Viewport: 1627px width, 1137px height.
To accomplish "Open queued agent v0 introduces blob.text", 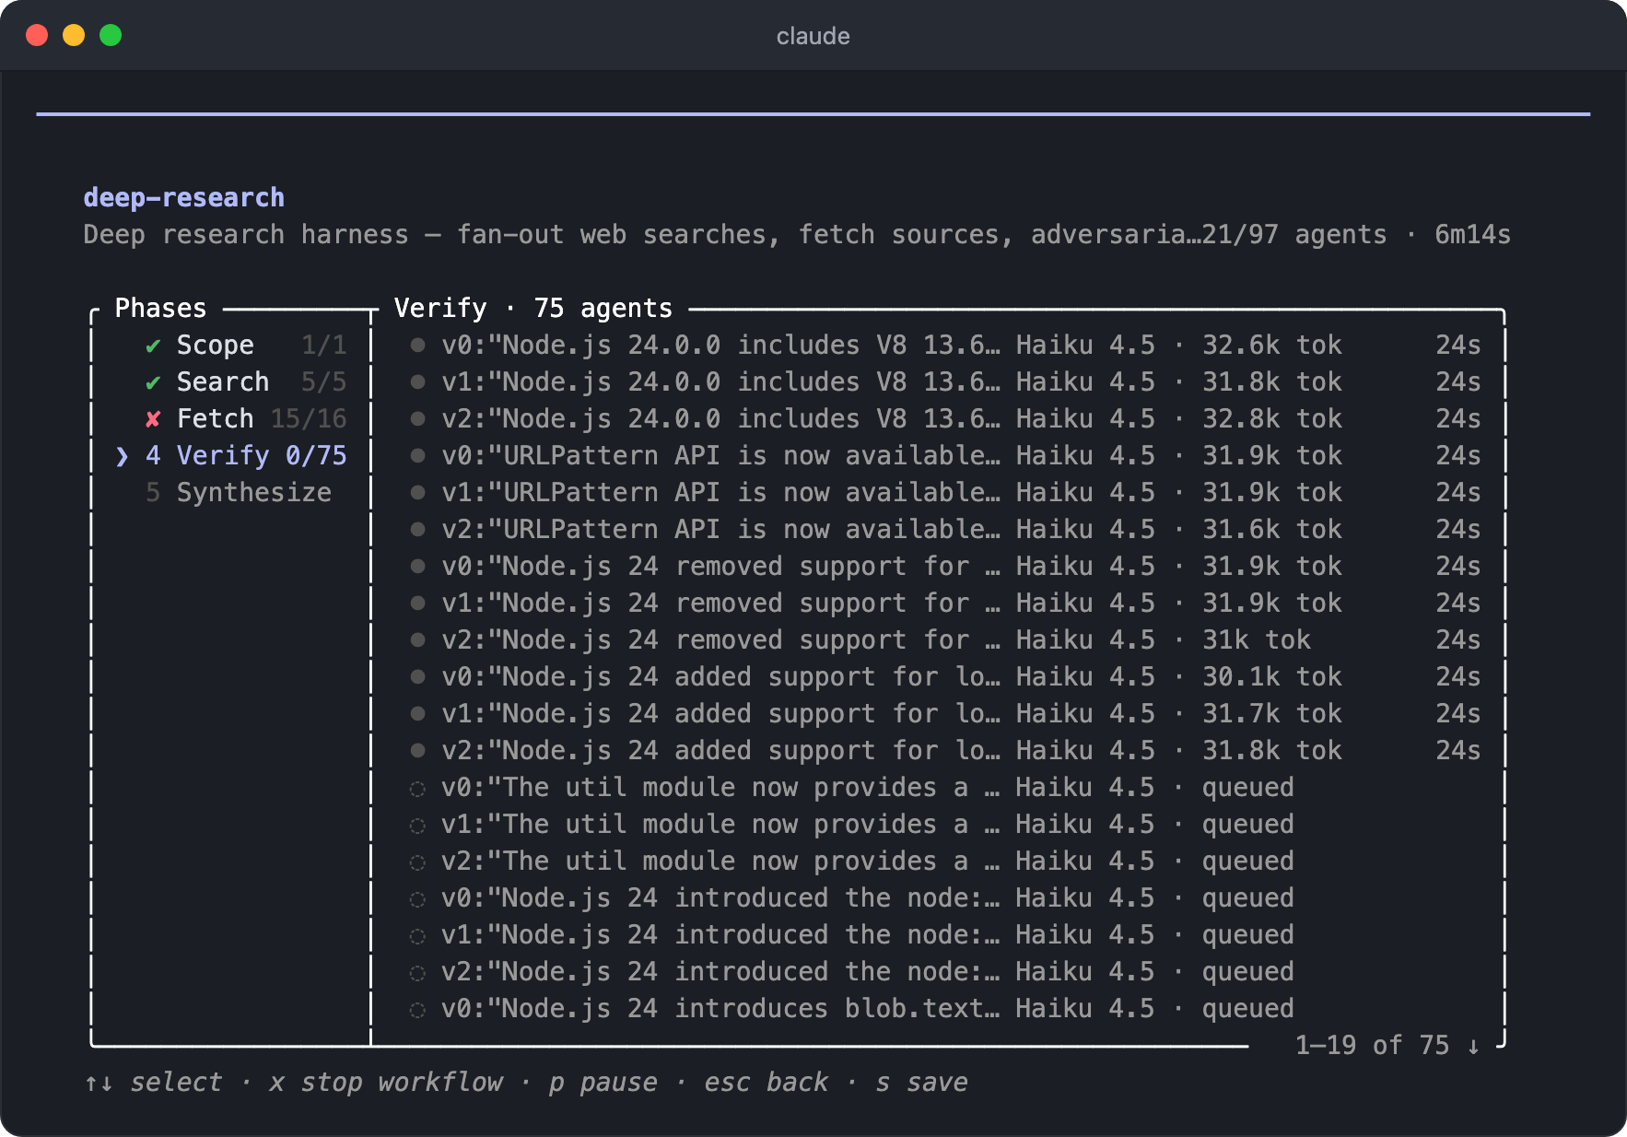I will [945, 1008].
